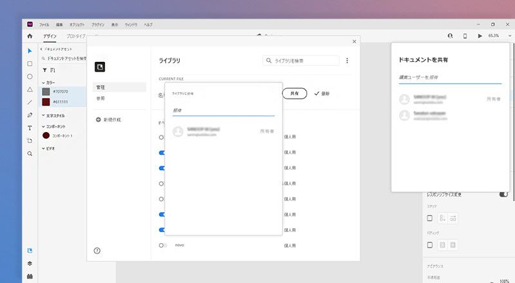Click the Adobe XD app logo
Image resolution: width=515 pixels, height=283 pixels.
point(30,24)
